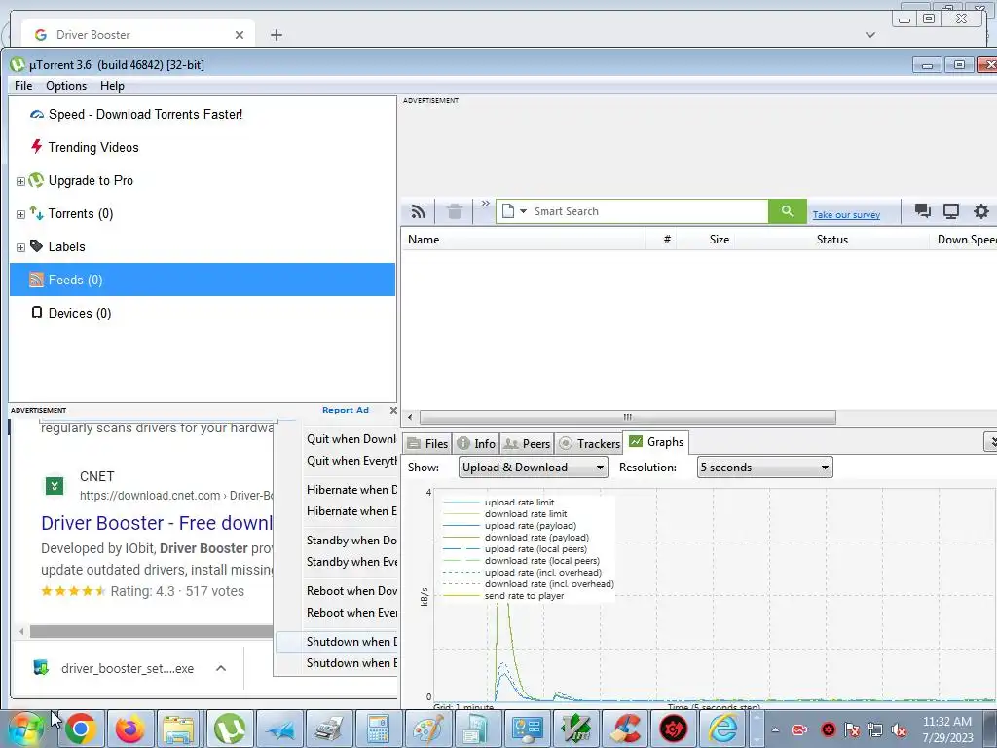Click the Labels tag icon
The image size is (997, 748).
click(36, 246)
